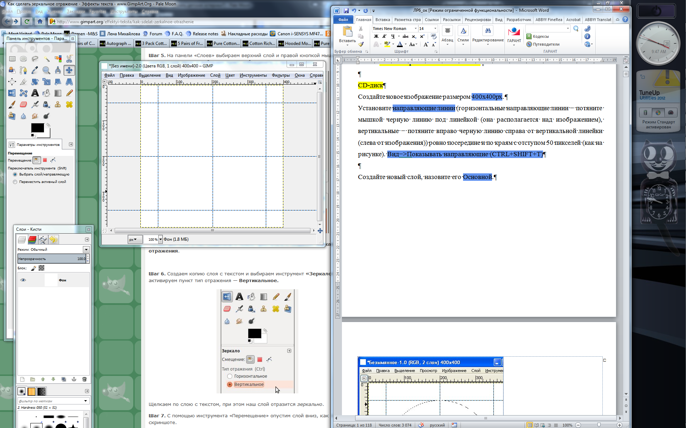This screenshot has height=428, width=686.
Task: Select the Smudge finger tool
Action: click(x=35, y=116)
